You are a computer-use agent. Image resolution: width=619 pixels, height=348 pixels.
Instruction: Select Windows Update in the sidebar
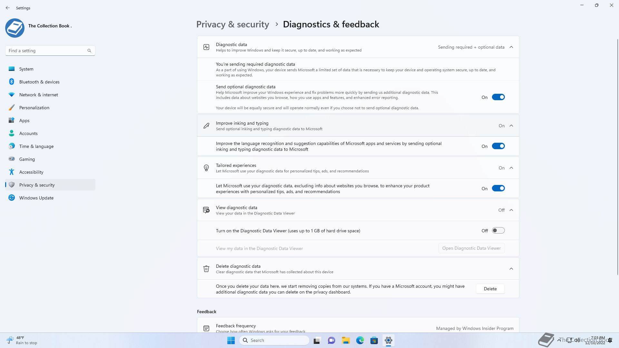click(50, 198)
